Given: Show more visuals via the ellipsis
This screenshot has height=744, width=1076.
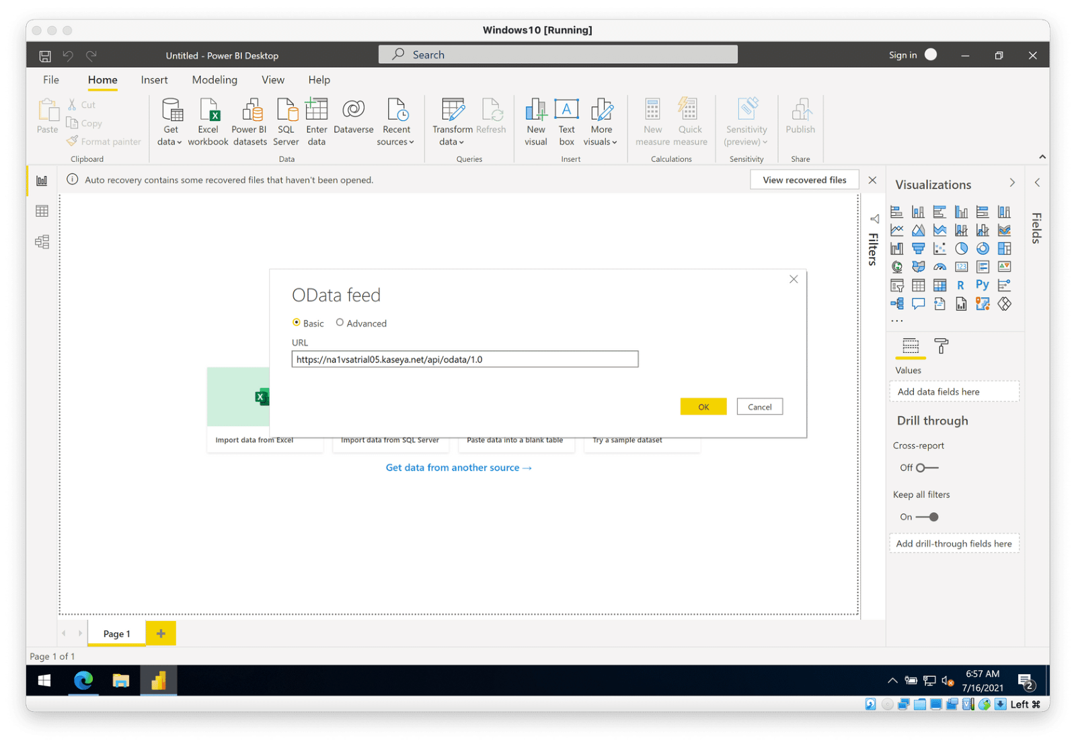Looking at the screenshot, I should pyautogui.click(x=897, y=321).
